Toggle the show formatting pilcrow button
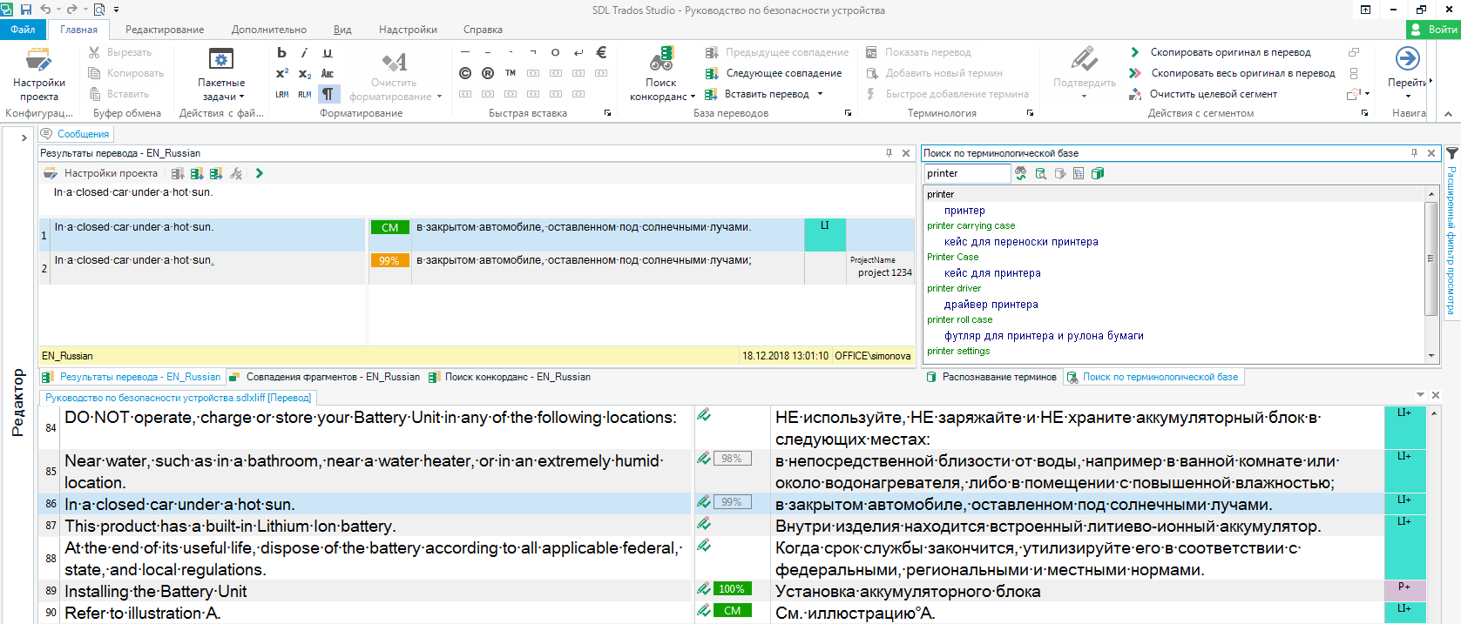 [328, 94]
